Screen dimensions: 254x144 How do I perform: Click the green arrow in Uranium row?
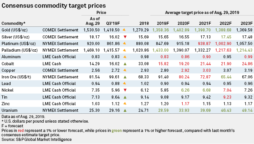125,110
